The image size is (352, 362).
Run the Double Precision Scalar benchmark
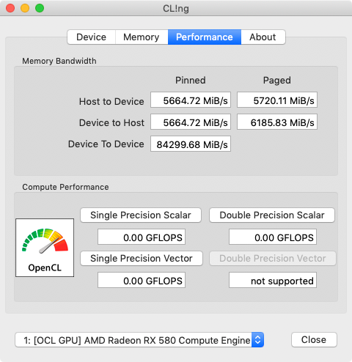coord(272,215)
